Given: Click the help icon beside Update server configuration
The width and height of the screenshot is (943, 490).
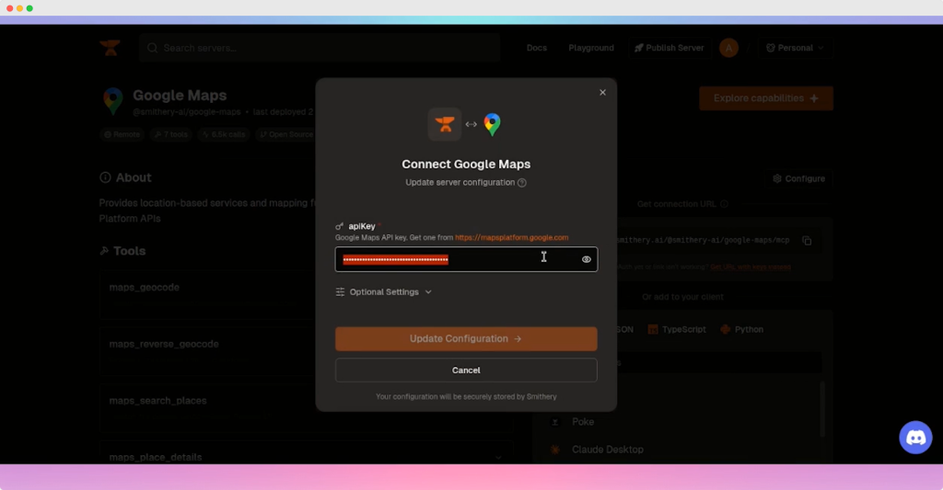Looking at the screenshot, I should coord(522,183).
